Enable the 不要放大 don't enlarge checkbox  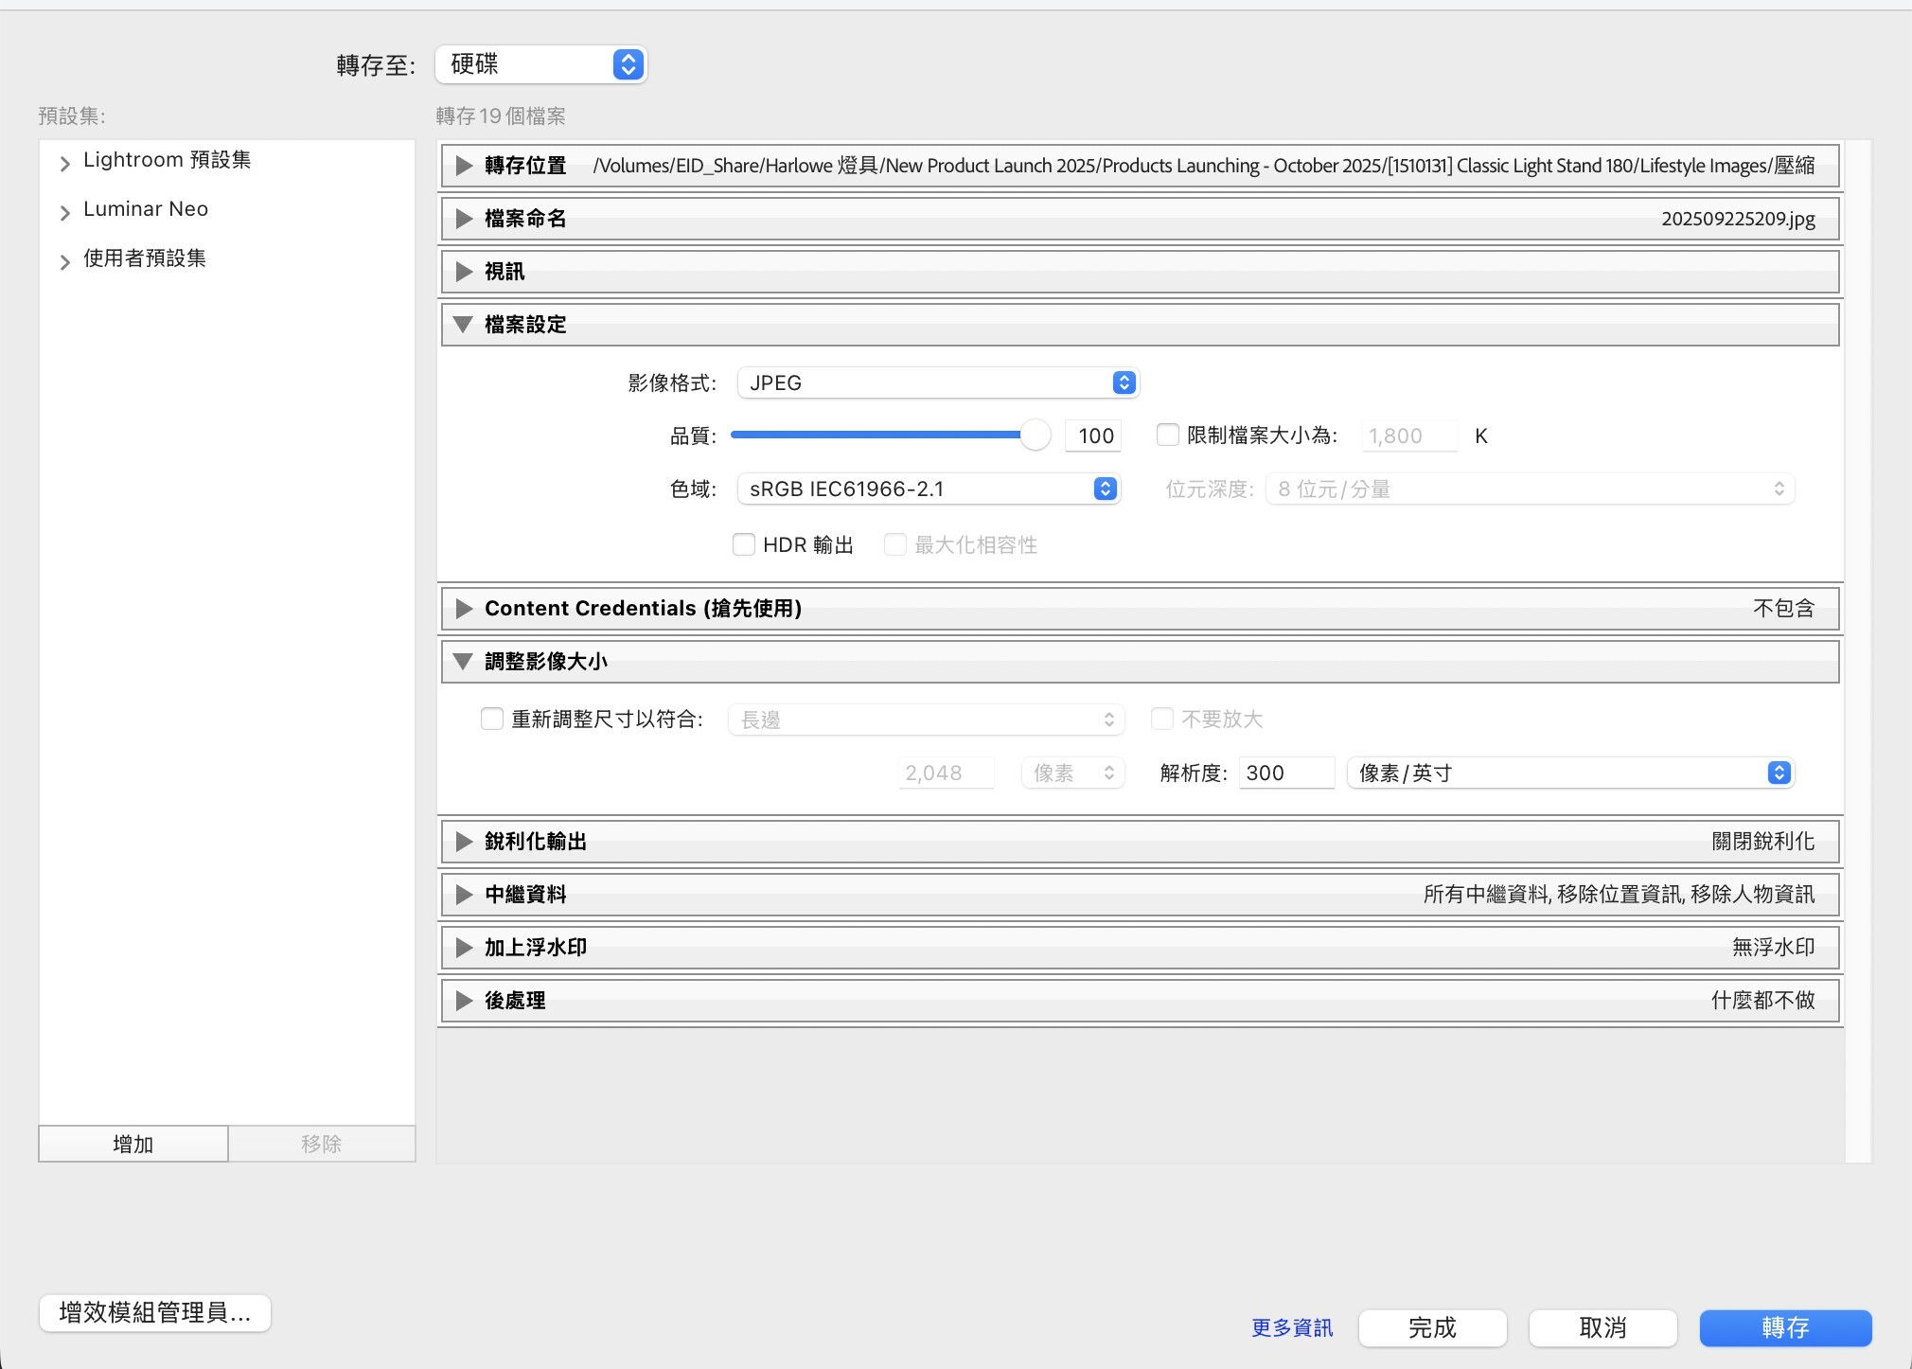1162,719
